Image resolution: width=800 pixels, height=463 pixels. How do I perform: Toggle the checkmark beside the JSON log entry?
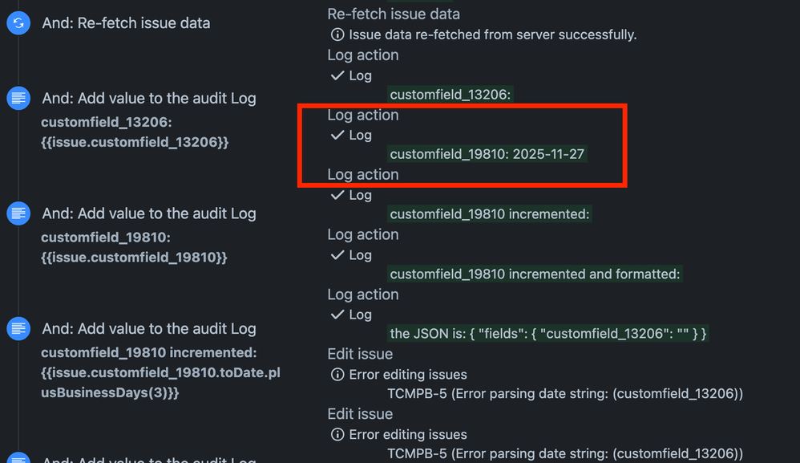(x=340, y=315)
